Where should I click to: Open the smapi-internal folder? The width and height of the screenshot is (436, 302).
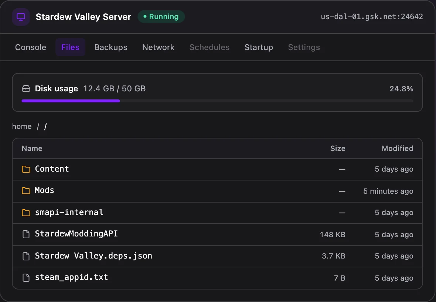point(217,213)
